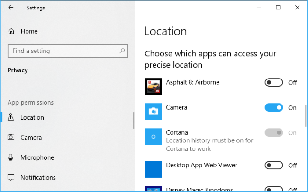The image size is (308, 192).
Task: Select the Location pin icon in sidebar
Action: tap(10, 117)
